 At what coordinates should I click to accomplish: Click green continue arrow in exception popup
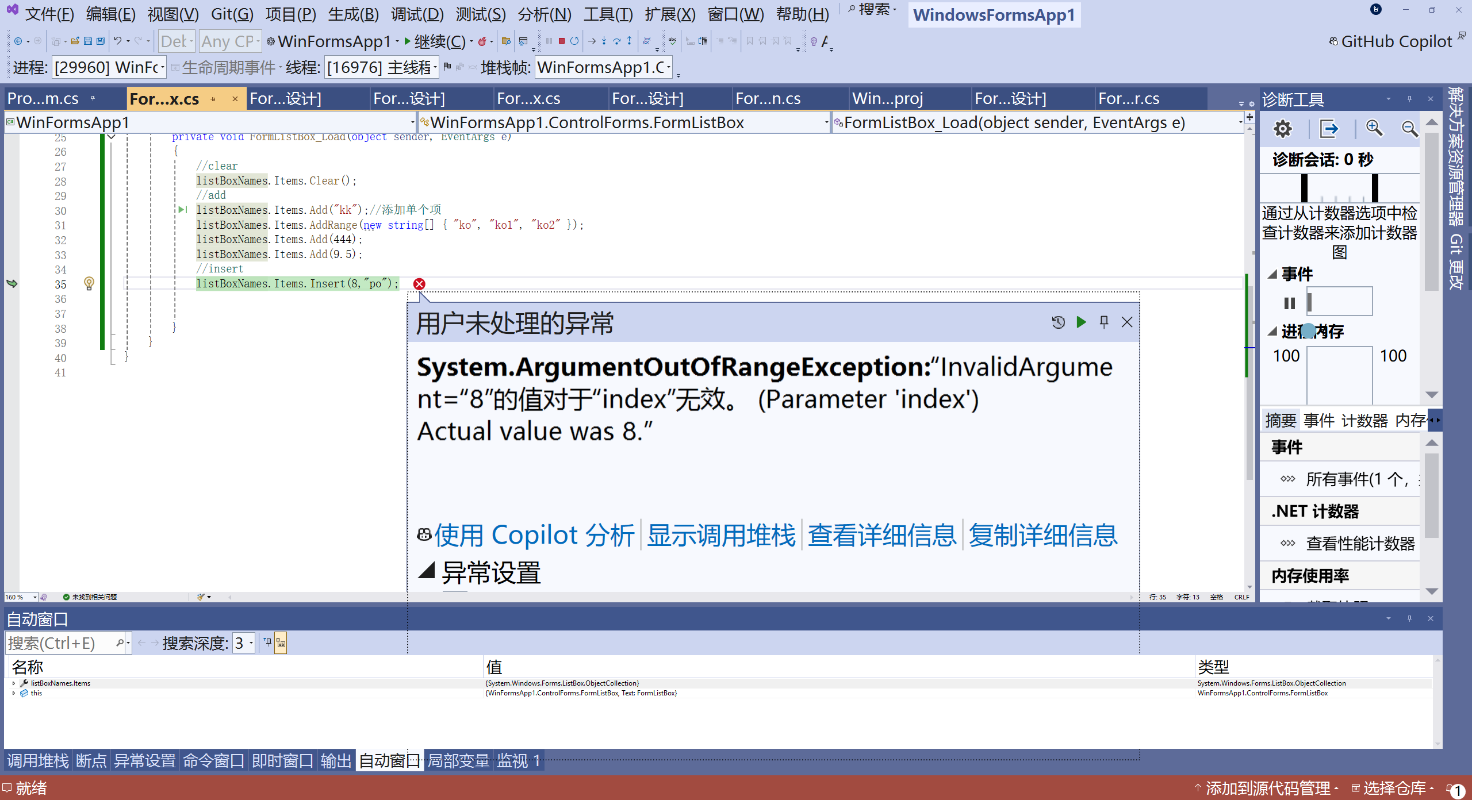[x=1081, y=322]
